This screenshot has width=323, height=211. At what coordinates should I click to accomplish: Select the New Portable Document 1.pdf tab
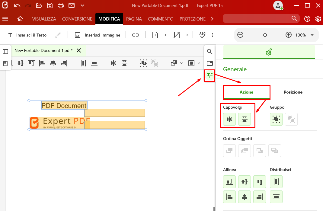43,50
